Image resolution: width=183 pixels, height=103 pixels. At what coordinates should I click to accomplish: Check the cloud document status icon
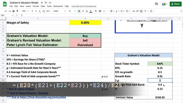(50, 3)
